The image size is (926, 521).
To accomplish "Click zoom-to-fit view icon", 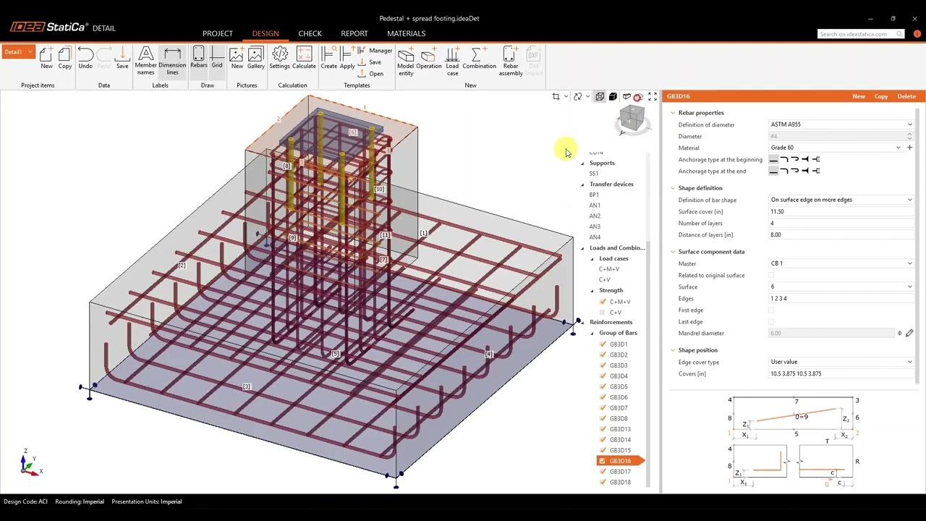I will click(x=652, y=96).
